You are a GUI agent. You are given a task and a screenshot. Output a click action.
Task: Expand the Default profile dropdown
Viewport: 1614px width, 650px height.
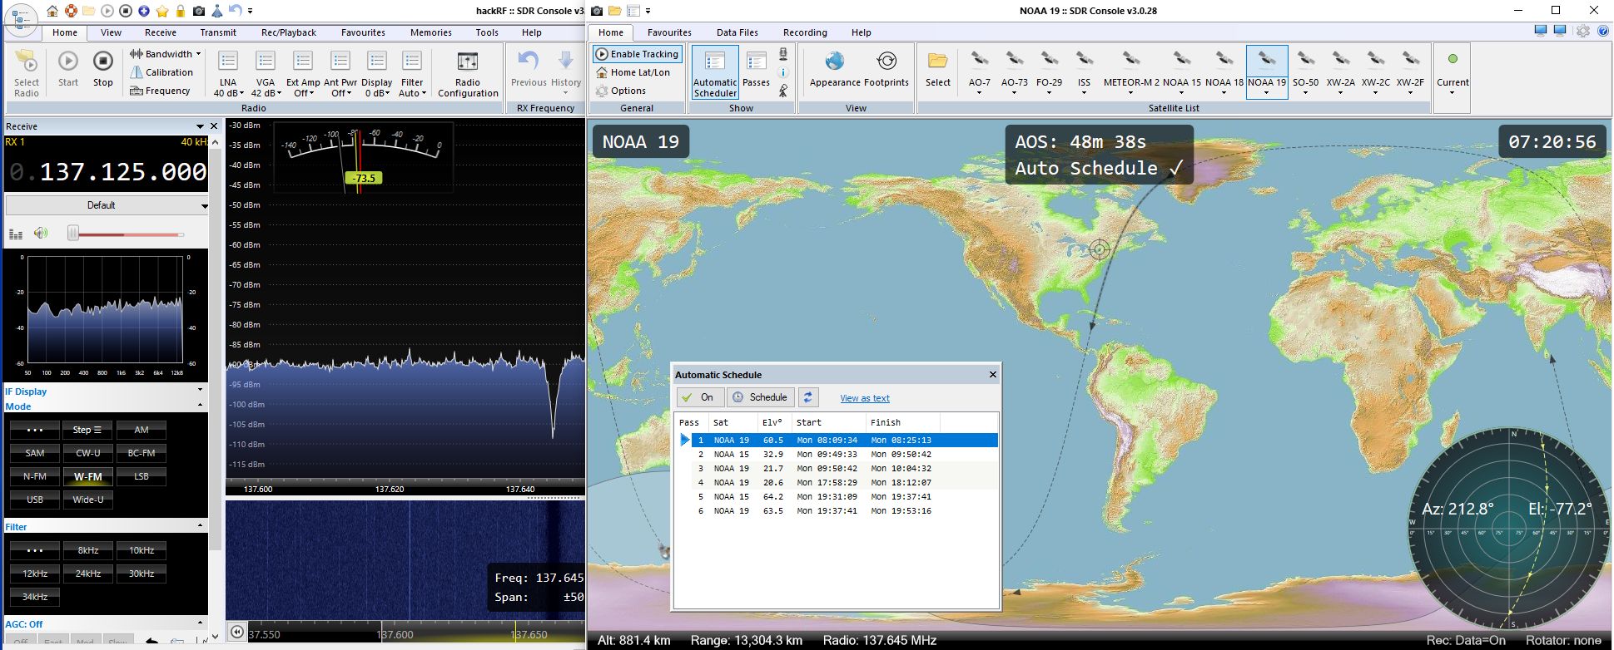204,205
